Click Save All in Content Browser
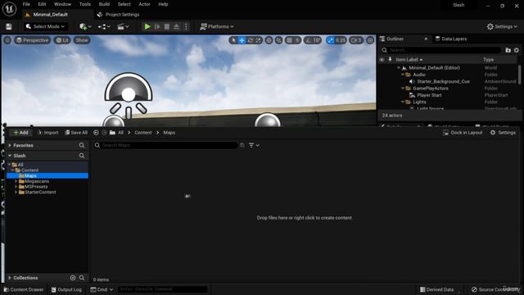Screen dimensions: 524x295 click(76, 133)
